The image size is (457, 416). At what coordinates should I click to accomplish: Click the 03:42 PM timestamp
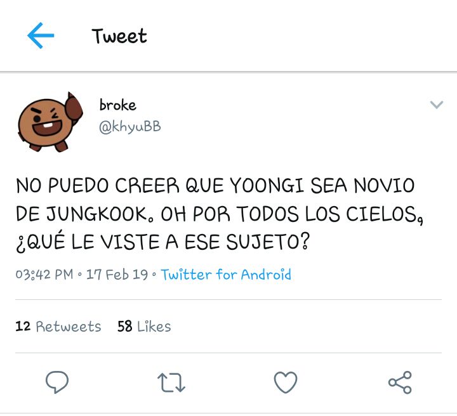[x=44, y=275]
